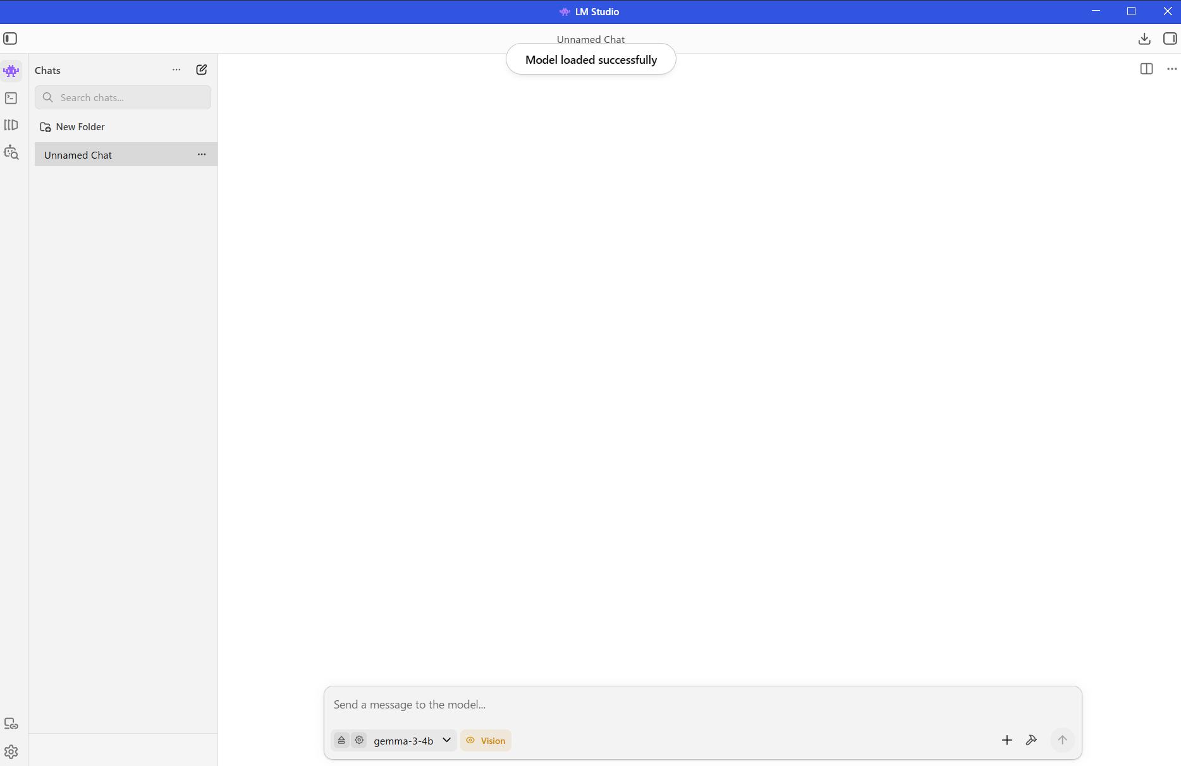Open the Chat tab in left sidebar
Screen dimensions: 1181x766
pyautogui.click(x=11, y=71)
